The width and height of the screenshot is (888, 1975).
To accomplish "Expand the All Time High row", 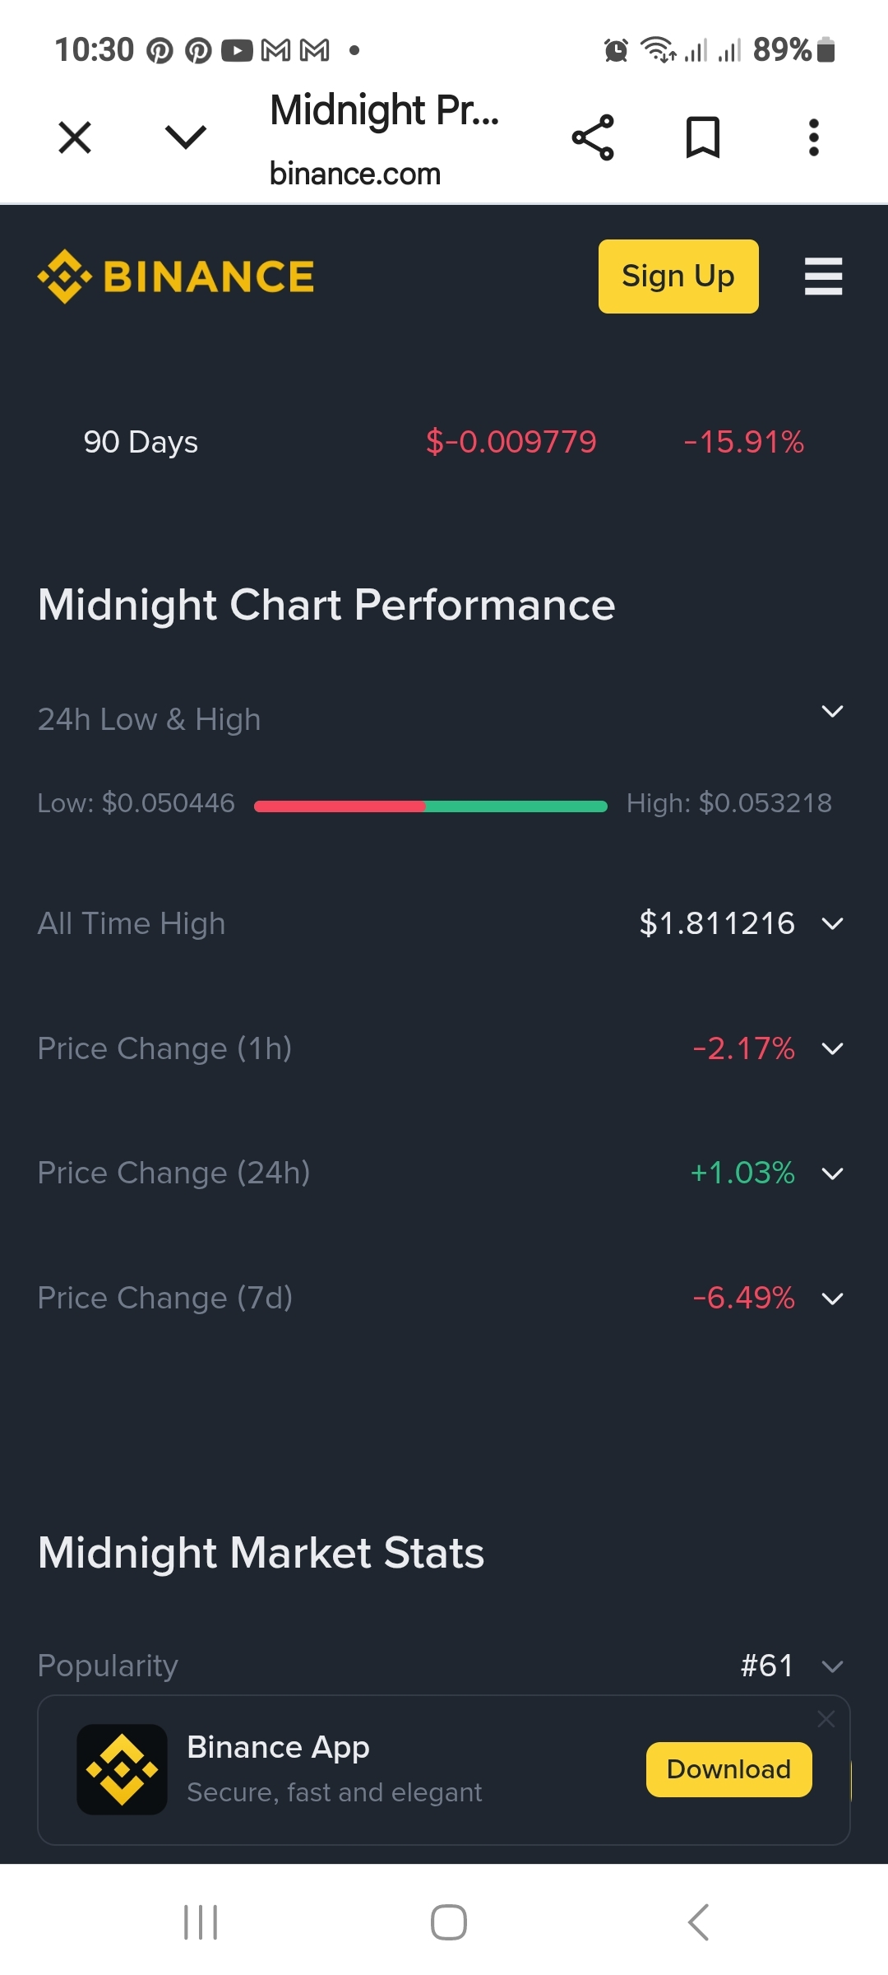I will click(832, 924).
